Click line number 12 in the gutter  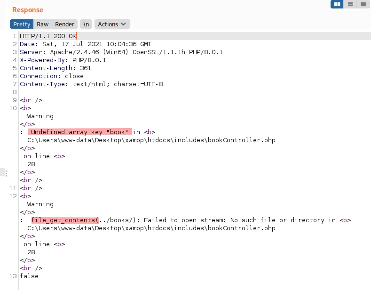(x=13, y=196)
